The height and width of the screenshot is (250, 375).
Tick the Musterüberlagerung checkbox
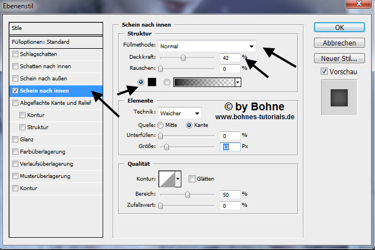click(x=16, y=176)
